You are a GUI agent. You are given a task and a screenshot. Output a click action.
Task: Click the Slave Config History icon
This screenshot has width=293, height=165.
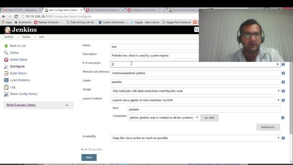[6, 94]
